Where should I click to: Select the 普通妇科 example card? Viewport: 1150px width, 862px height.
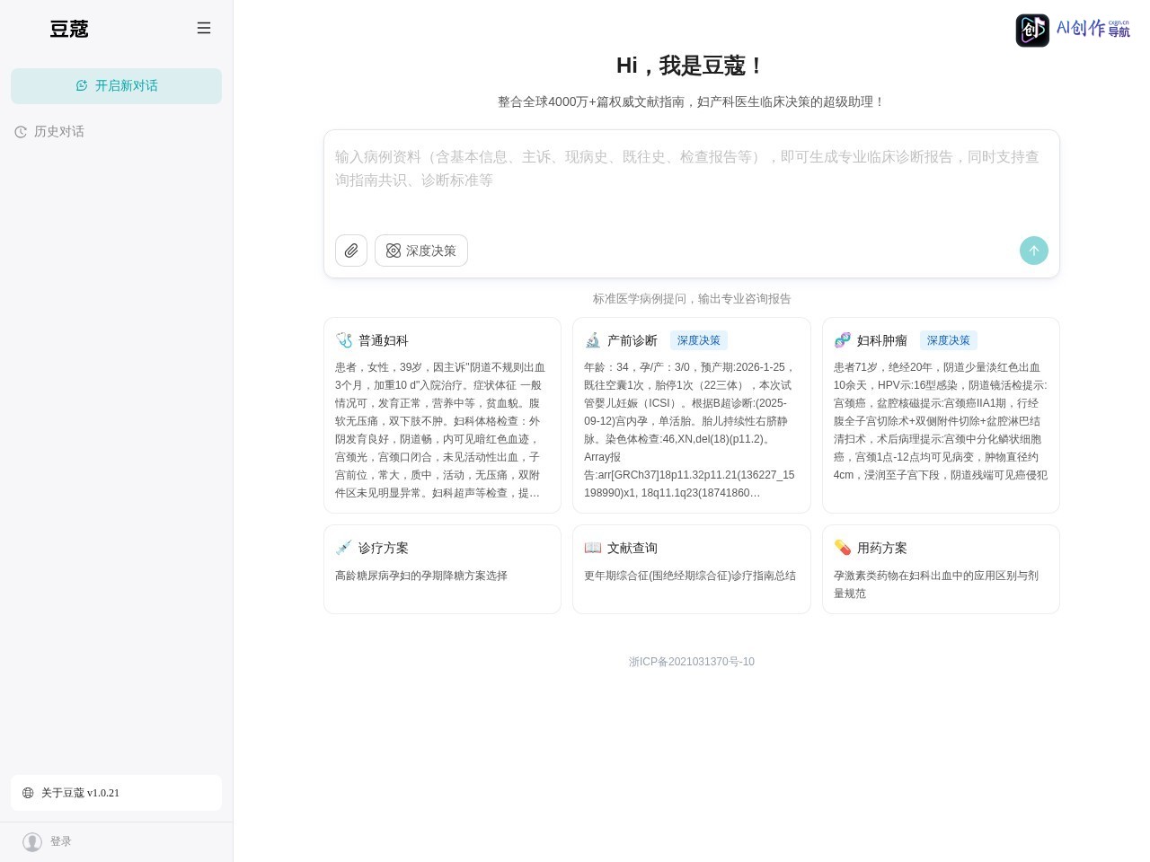click(443, 416)
